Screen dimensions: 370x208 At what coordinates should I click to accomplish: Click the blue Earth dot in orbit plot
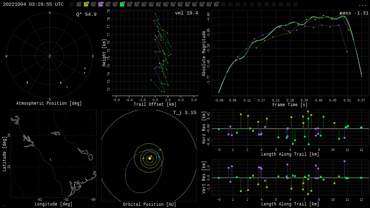159,157
